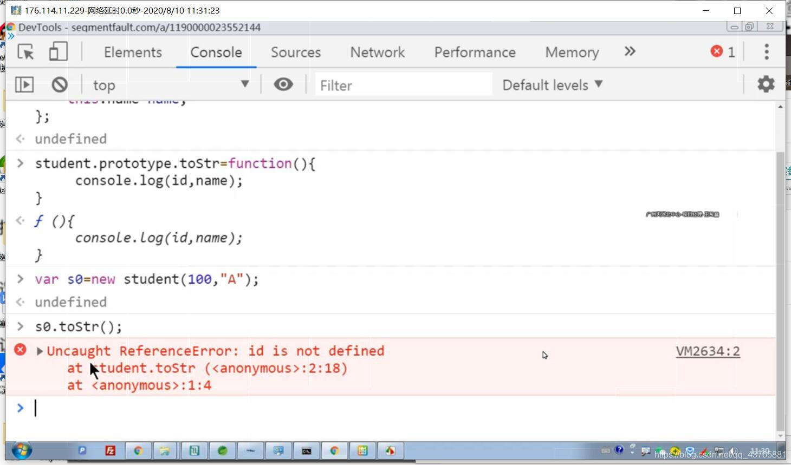The height and width of the screenshot is (465, 791).
Task: Open DevTools three-dot customize menu
Action: 766,51
